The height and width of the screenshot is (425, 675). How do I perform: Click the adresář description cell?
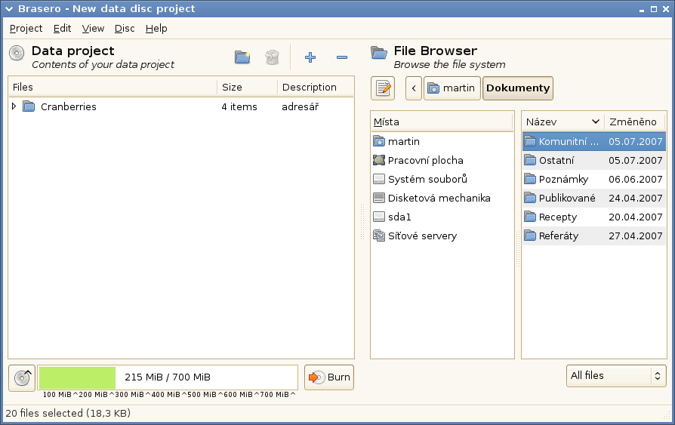300,106
